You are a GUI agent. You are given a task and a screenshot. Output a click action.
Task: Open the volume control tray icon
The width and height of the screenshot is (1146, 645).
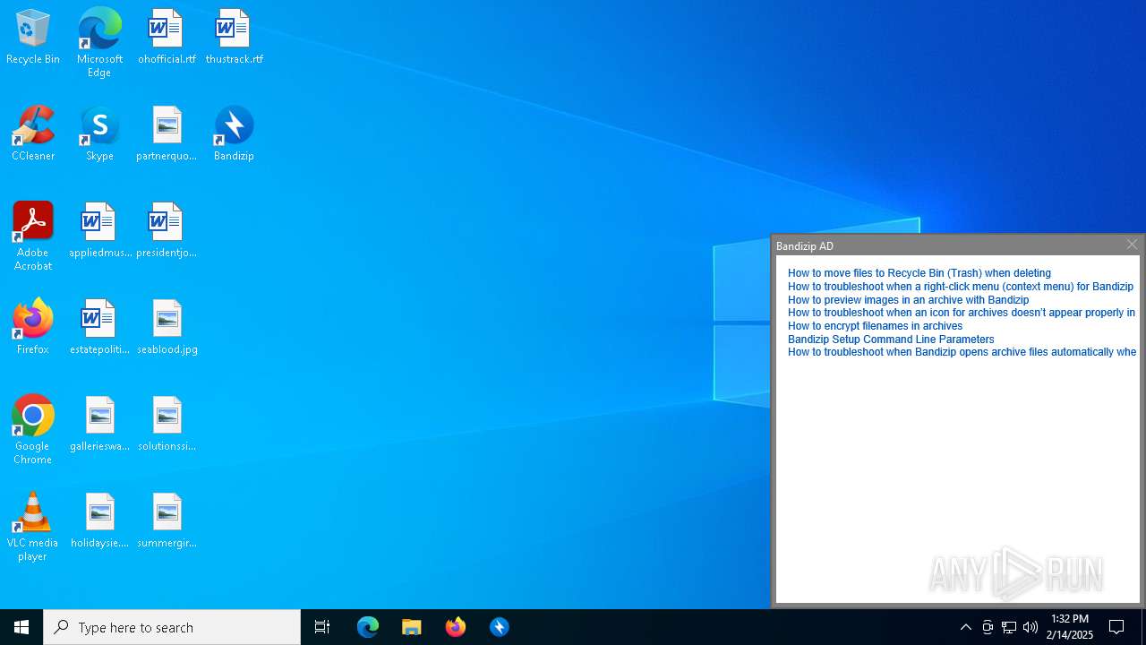pyautogui.click(x=1031, y=627)
